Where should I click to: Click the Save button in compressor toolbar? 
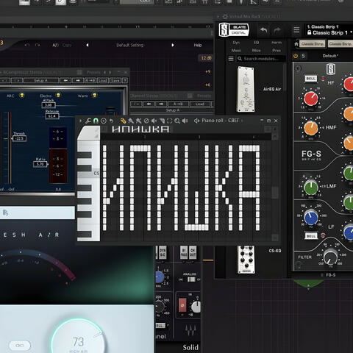115,80
